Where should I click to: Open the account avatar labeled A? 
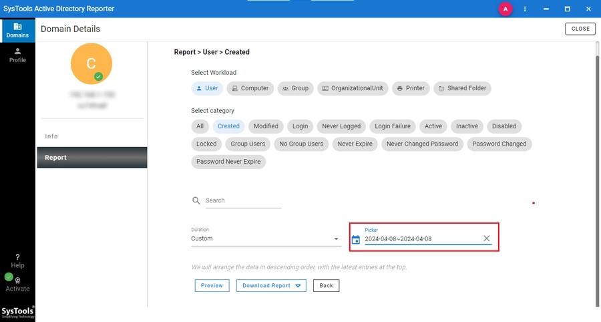(x=506, y=9)
